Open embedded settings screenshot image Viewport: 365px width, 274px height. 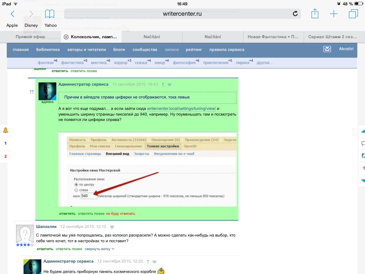coord(148,169)
